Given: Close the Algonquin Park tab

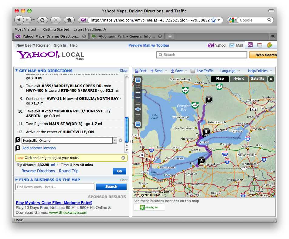Looking at the screenshot, I should click(x=160, y=36).
